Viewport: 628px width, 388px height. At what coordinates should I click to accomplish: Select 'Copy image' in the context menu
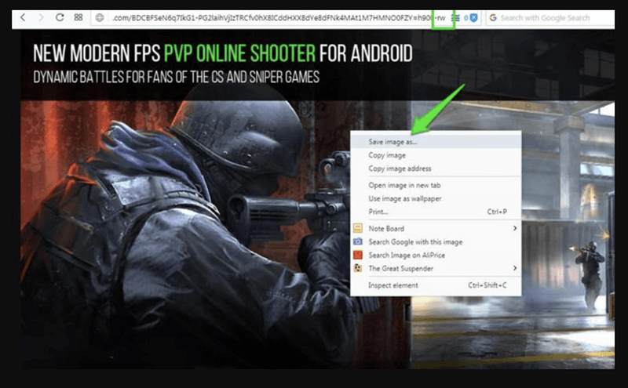click(x=387, y=155)
